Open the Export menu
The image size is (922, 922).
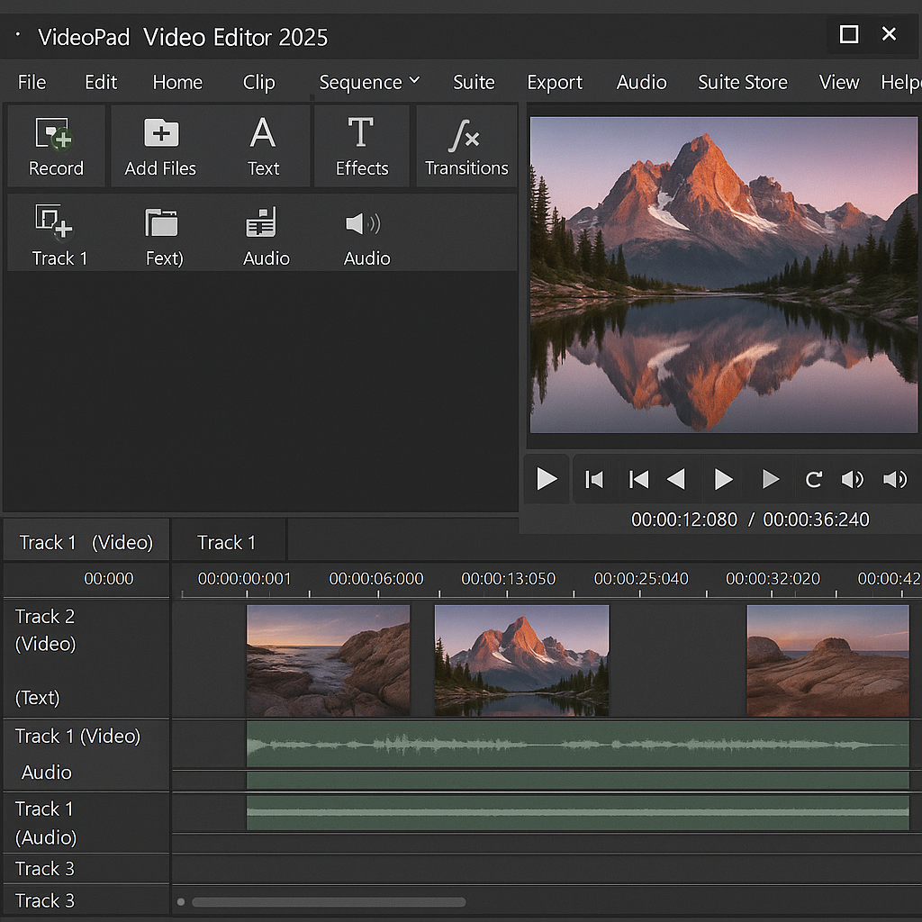tap(555, 82)
